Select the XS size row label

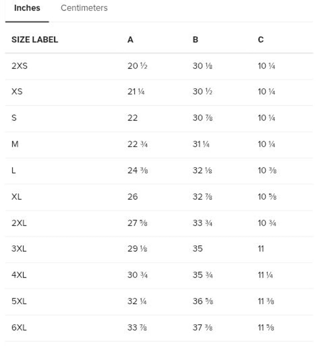pyautogui.click(x=17, y=92)
